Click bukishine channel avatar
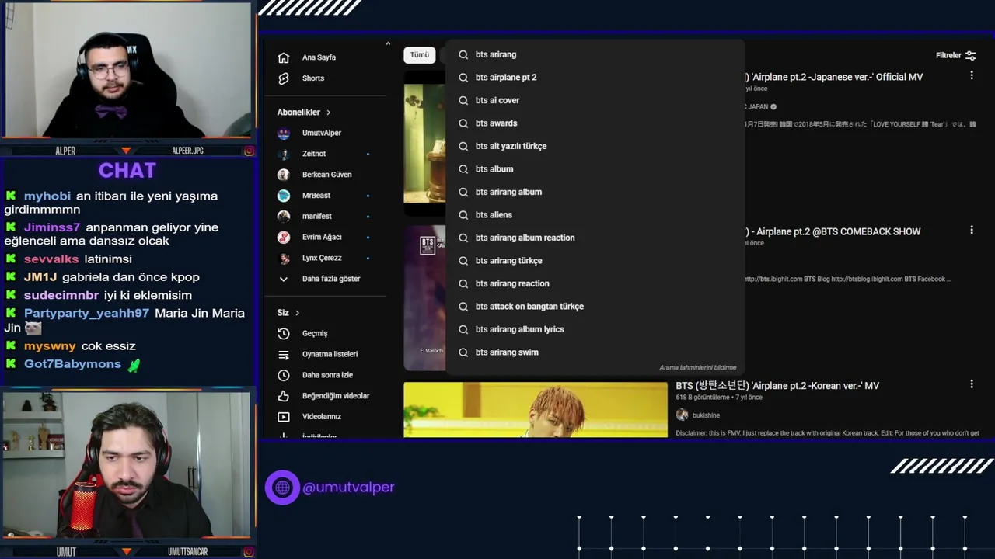The width and height of the screenshot is (995, 559). [682, 415]
